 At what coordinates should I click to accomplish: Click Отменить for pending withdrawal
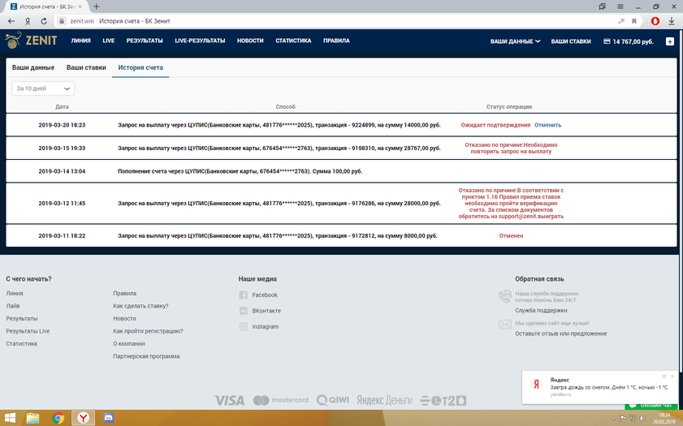pyautogui.click(x=547, y=125)
